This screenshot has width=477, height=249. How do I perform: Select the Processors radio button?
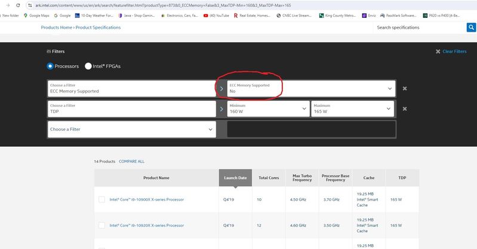click(50, 66)
